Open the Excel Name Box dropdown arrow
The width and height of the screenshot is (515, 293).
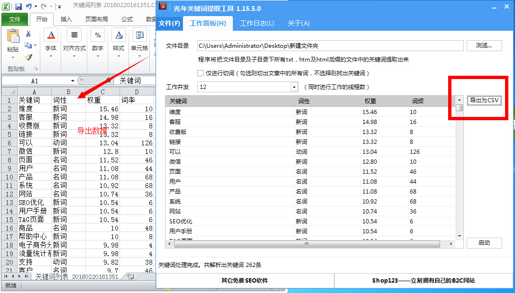click(73, 81)
